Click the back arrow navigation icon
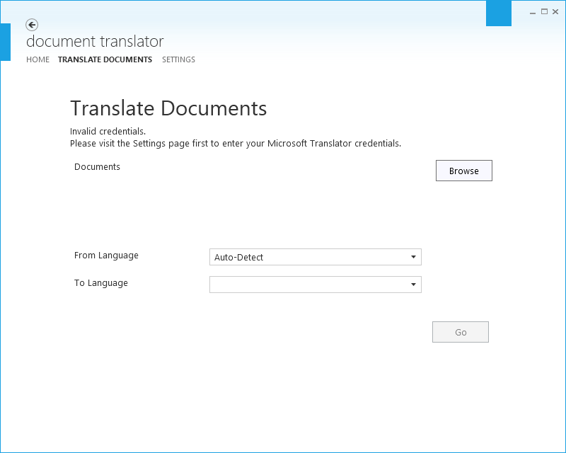This screenshot has width=566, height=453. pyautogui.click(x=32, y=25)
